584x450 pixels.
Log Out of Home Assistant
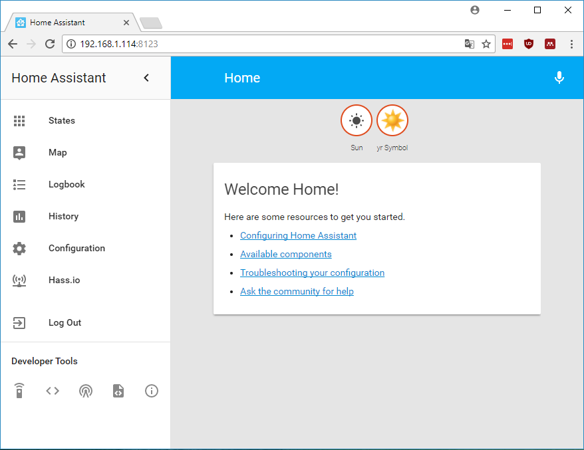pos(65,322)
